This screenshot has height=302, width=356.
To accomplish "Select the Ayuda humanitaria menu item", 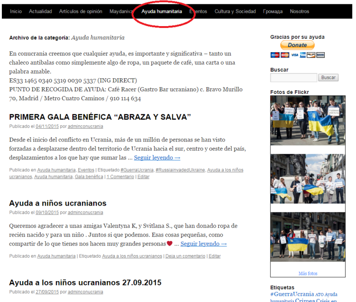I will (x=161, y=11).
